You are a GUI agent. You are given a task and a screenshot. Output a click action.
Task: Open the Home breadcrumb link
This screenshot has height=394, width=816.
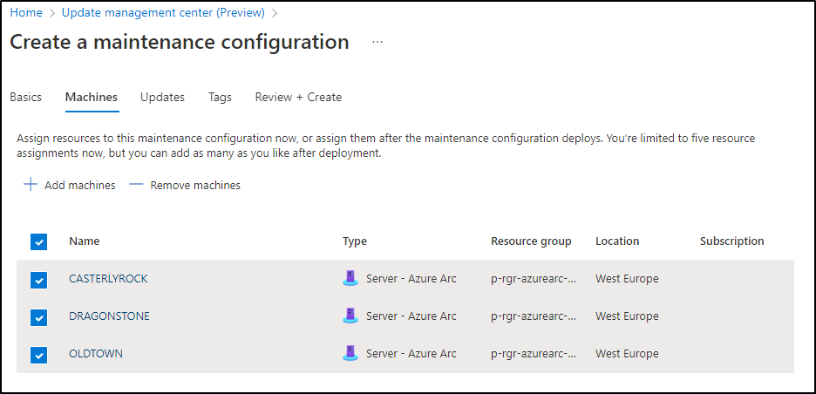(x=26, y=12)
